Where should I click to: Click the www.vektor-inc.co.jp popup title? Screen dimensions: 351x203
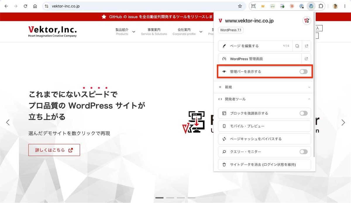[249, 21]
